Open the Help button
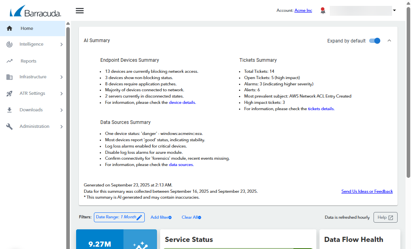This screenshot has height=249, width=411. [x=385, y=218]
